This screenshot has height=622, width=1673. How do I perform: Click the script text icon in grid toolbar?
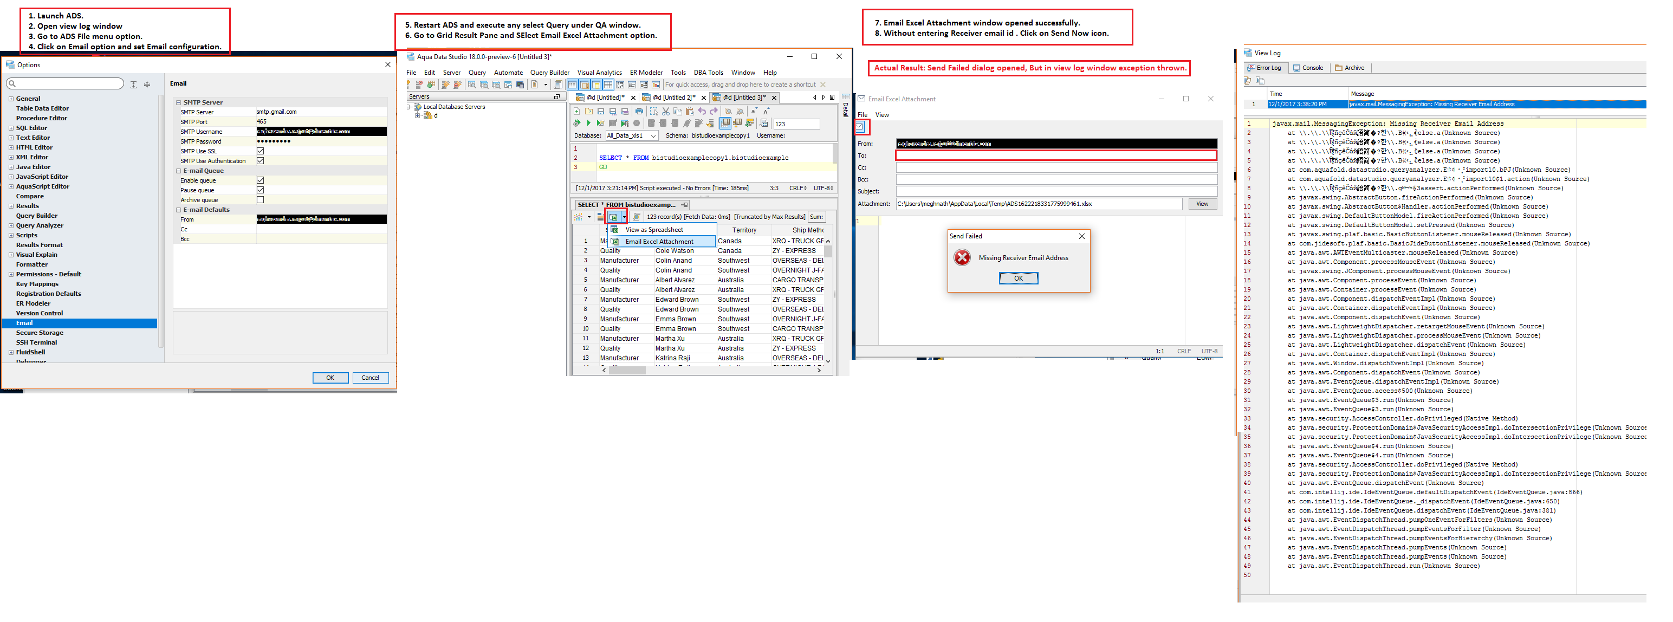click(x=637, y=217)
